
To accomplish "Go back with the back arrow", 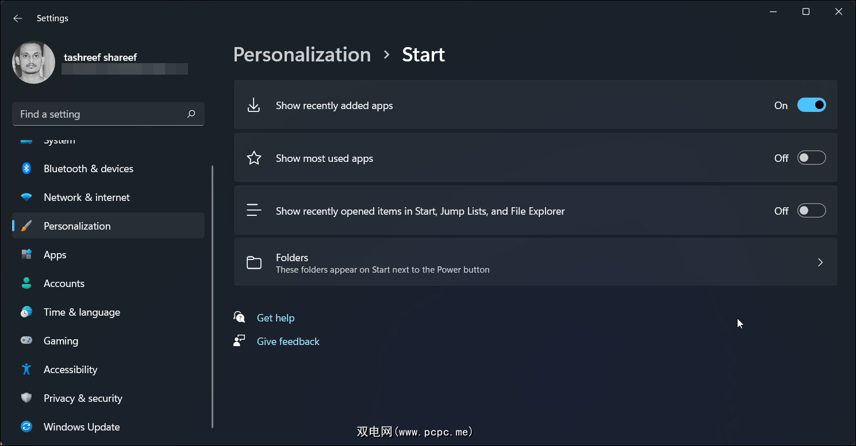I will 18,18.
